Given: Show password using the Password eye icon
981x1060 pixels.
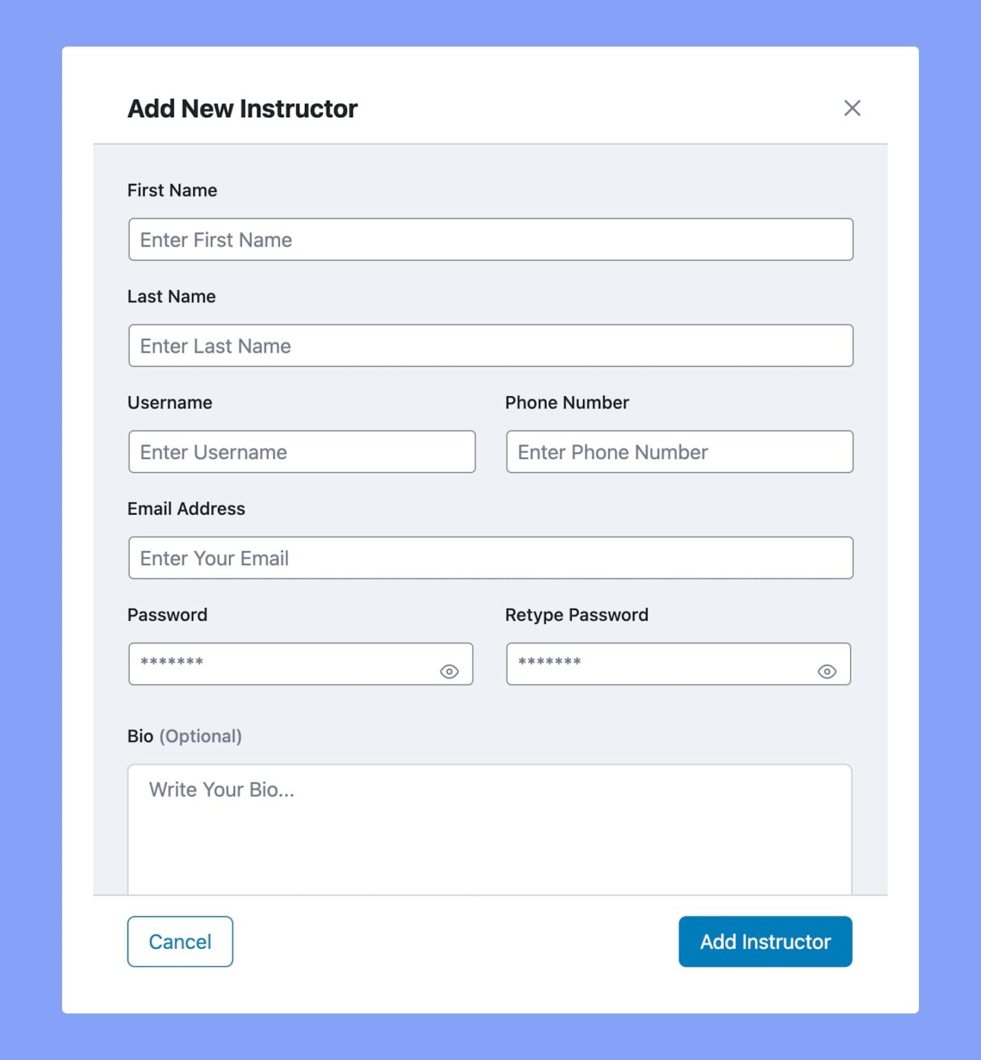Looking at the screenshot, I should (449, 671).
